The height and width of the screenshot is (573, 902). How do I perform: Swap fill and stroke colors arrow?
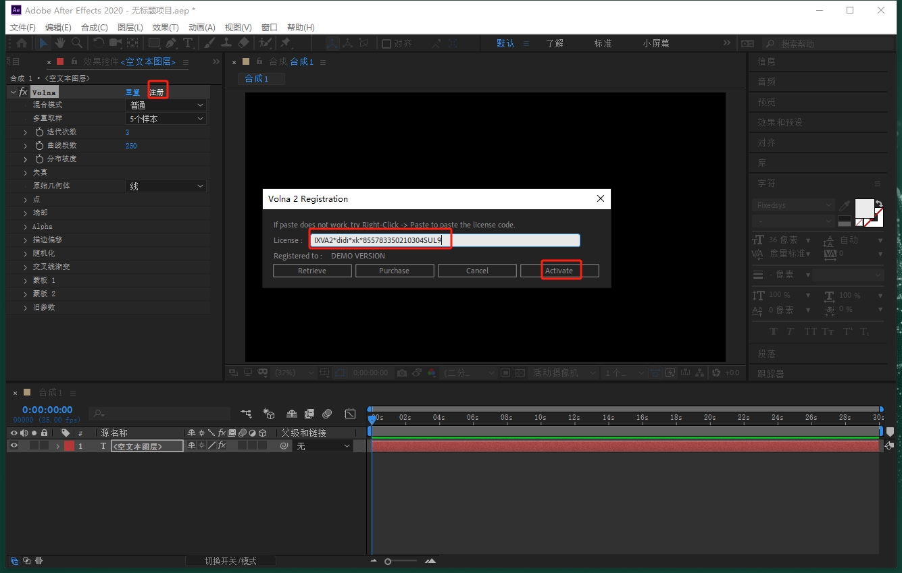click(x=878, y=203)
